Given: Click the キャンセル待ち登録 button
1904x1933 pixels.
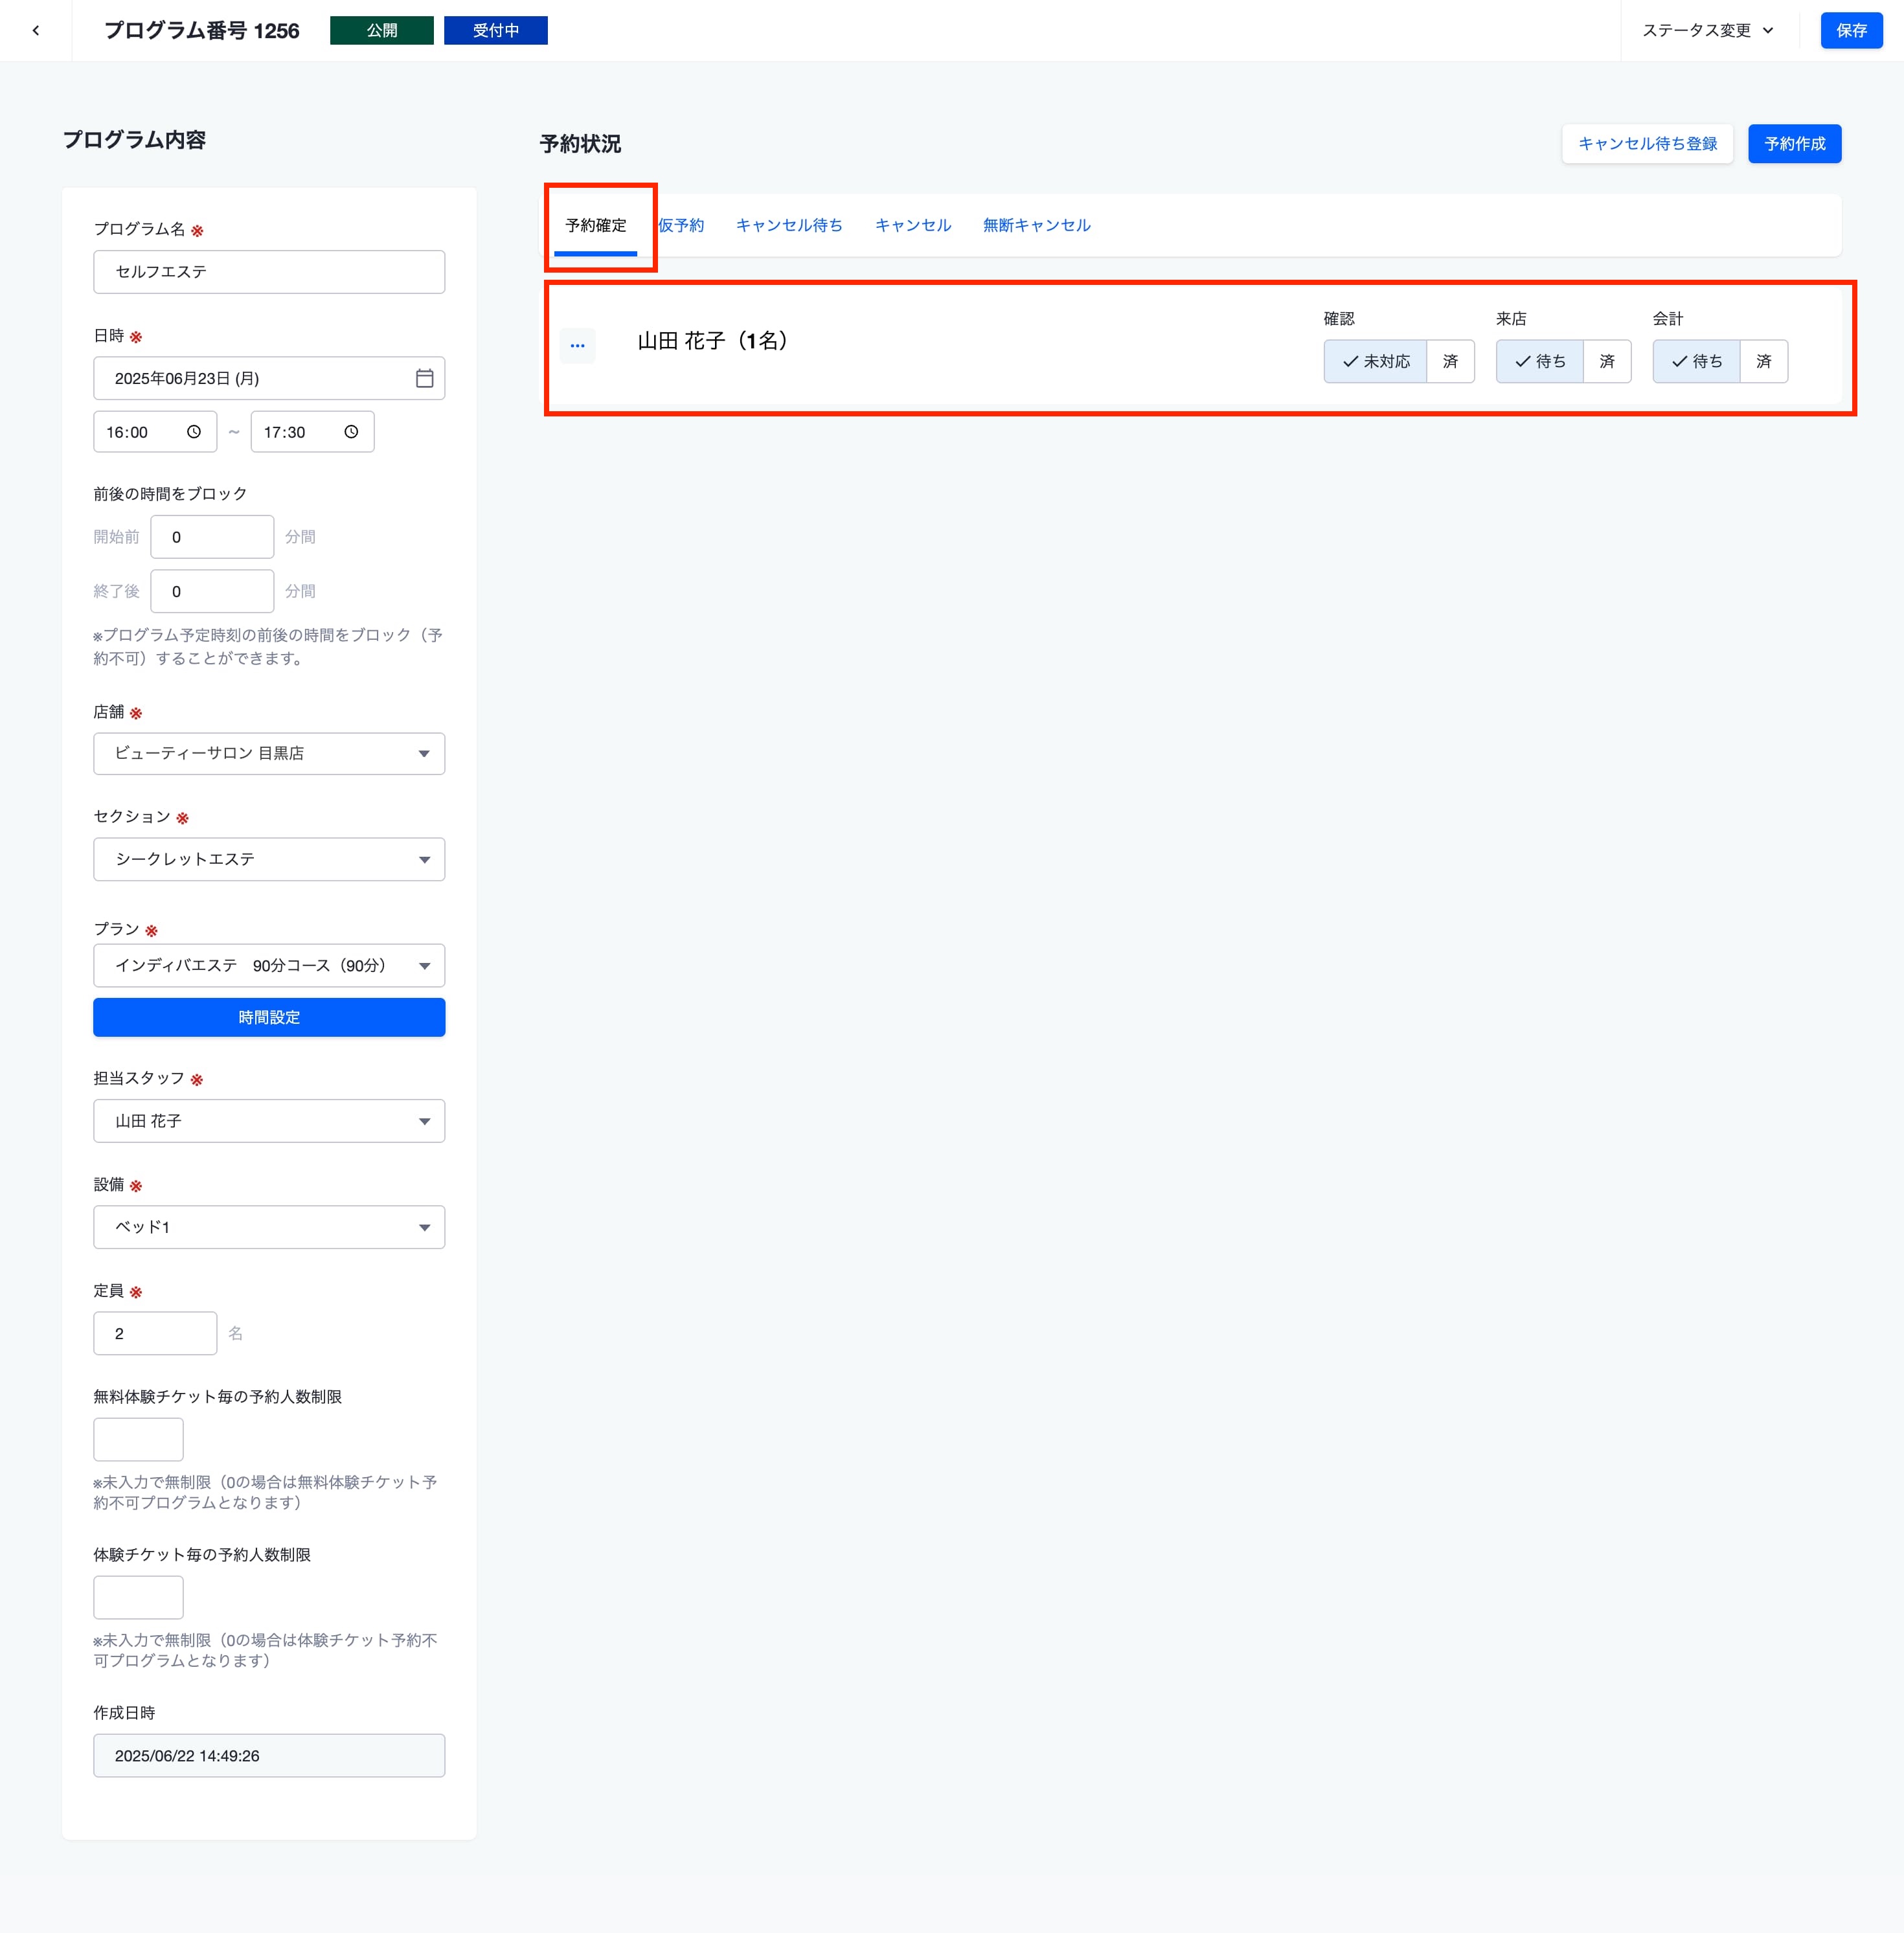Looking at the screenshot, I should pyautogui.click(x=1647, y=143).
